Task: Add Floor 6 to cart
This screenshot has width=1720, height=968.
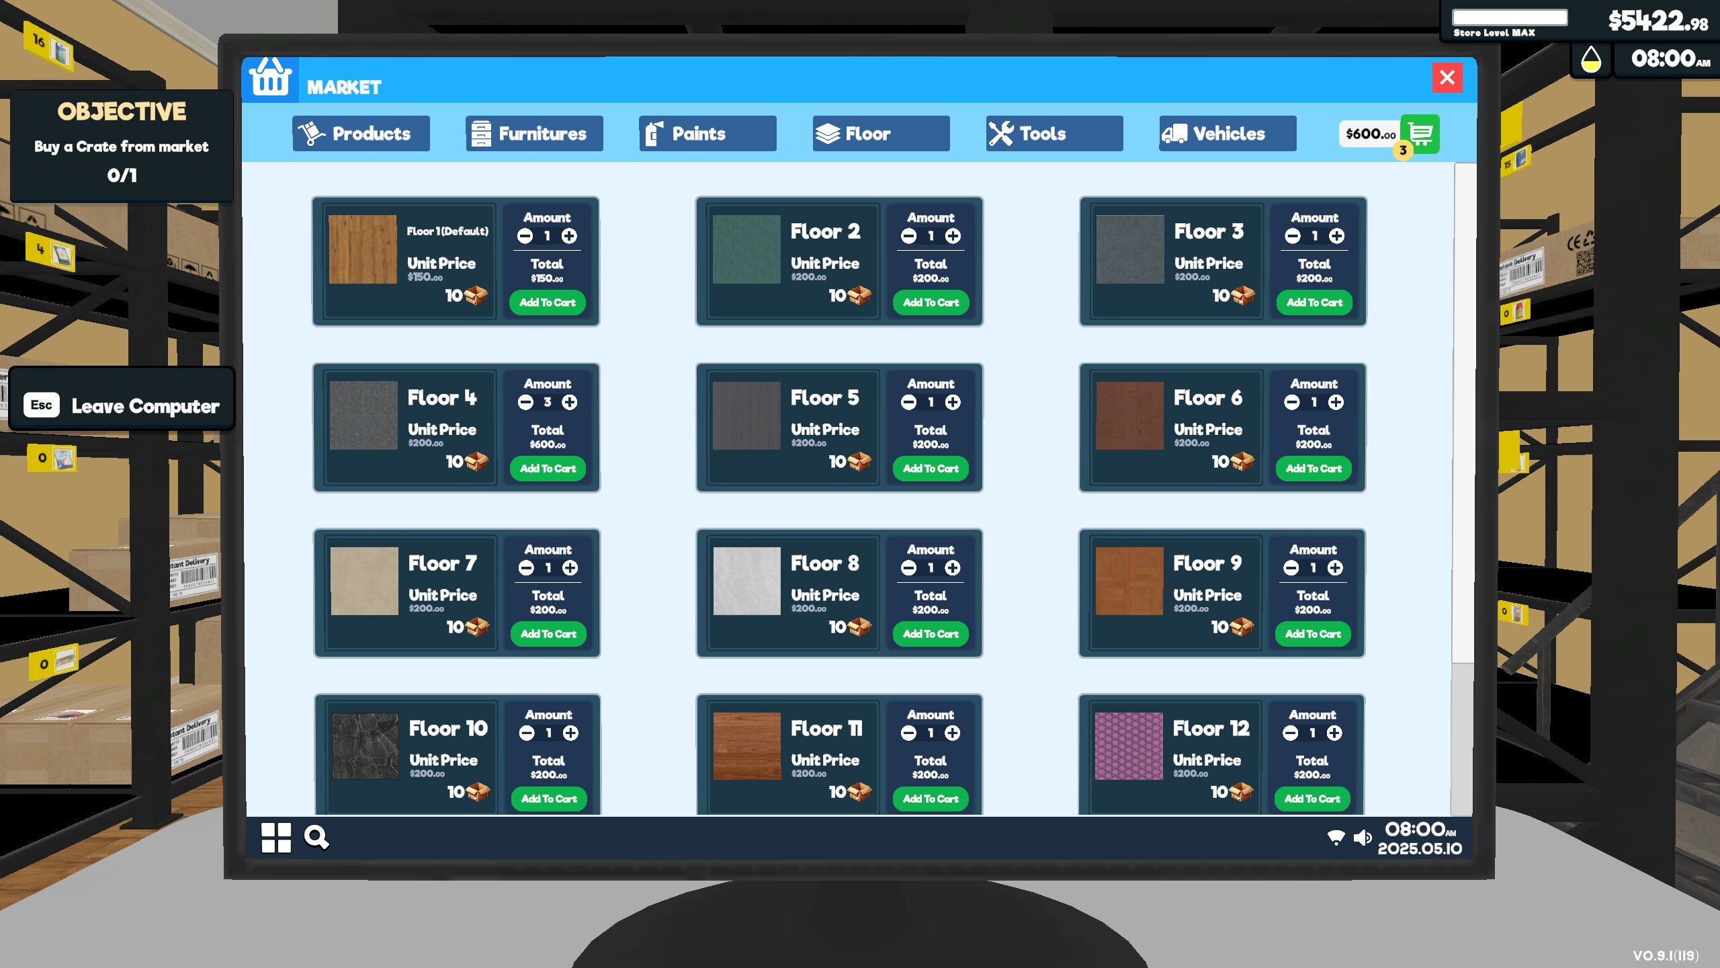Action: click(1314, 469)
